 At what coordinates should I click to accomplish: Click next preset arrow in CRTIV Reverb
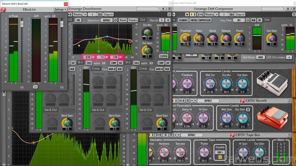[x=195, y=101]
